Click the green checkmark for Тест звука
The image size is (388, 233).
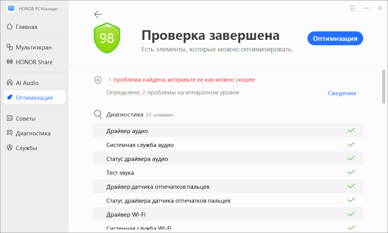351,173
